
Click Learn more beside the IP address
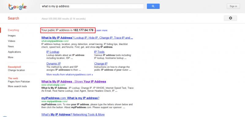101,30
